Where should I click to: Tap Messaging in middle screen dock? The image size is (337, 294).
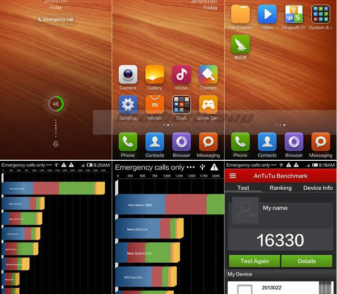pos(208,142)
